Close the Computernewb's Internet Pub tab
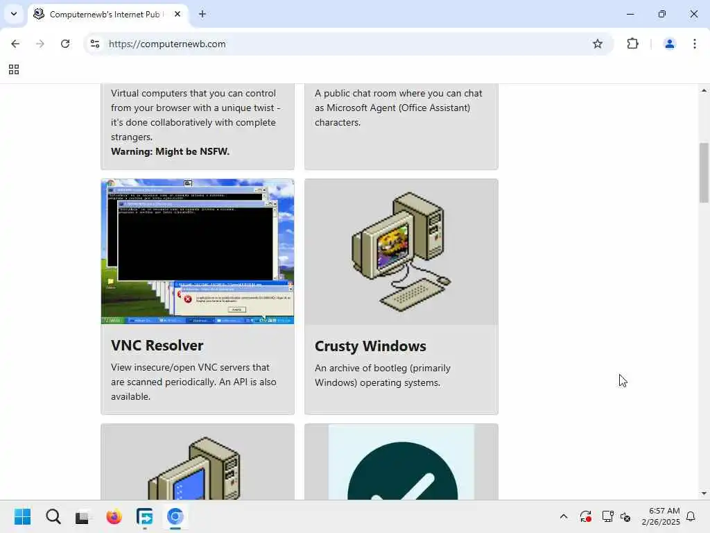This screenshot has height=533, width=710. click(177, 14)
